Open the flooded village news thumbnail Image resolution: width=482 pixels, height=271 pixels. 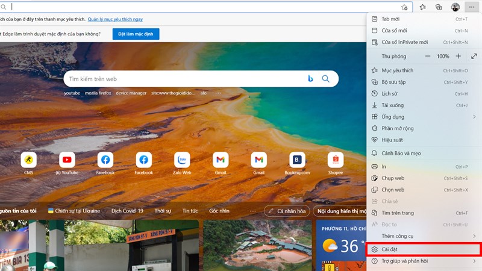(257, 246)
